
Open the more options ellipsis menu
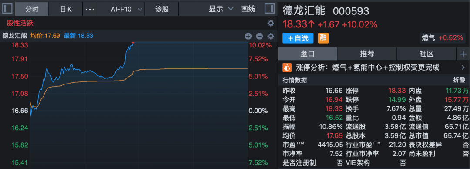90,9
